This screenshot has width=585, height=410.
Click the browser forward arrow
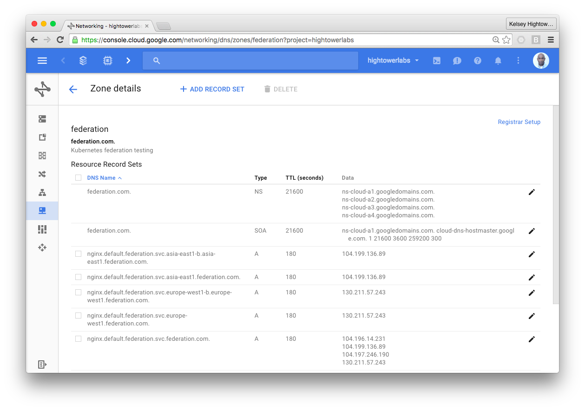pyautogui.click(x=47, y=40)
